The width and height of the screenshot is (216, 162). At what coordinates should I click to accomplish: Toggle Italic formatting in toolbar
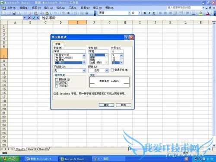point(149,13)
